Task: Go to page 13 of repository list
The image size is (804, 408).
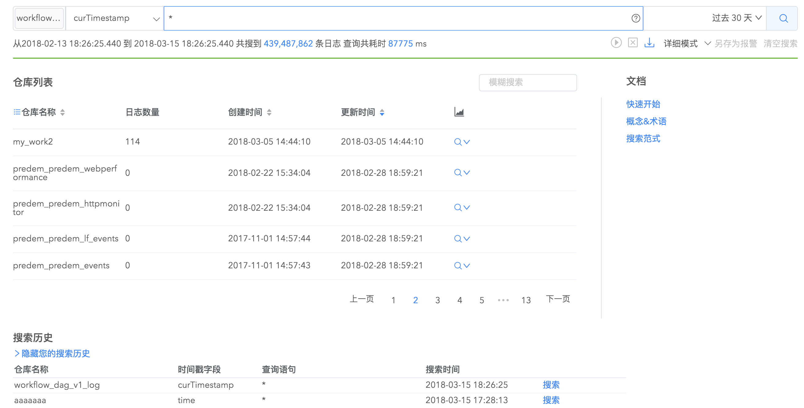Action: (526, 300)
